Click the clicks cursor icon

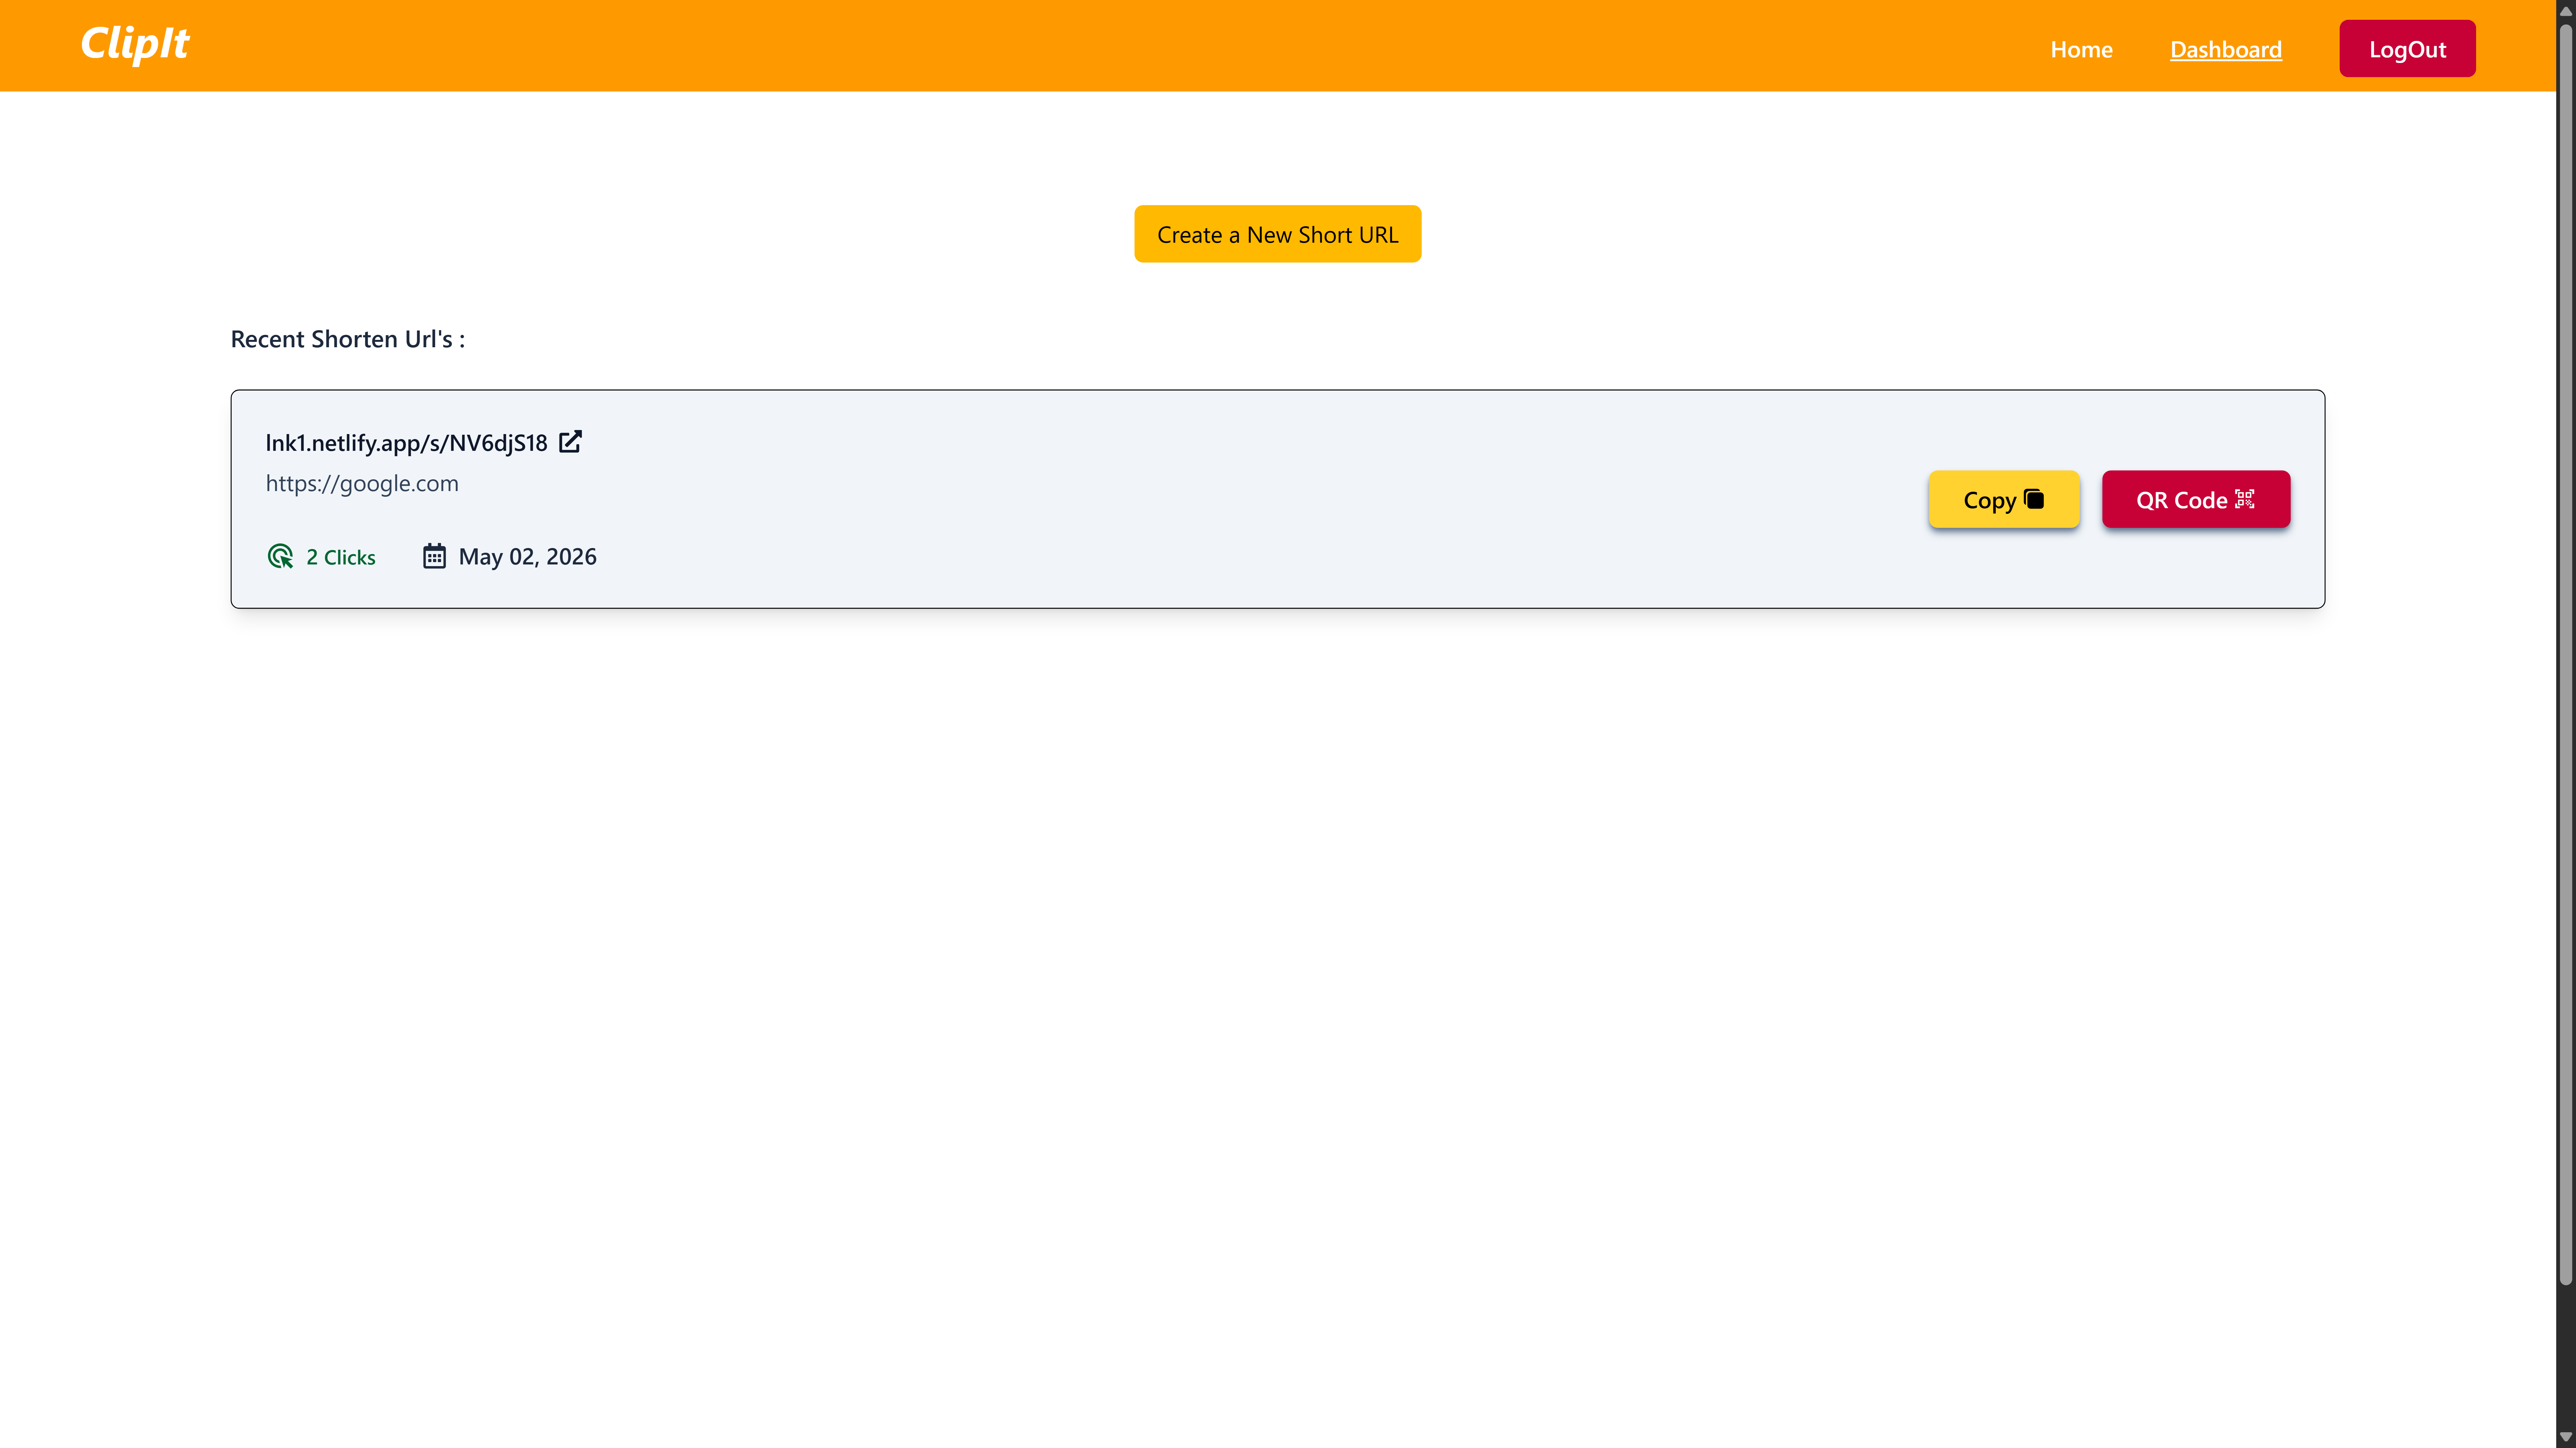point(280,557)
